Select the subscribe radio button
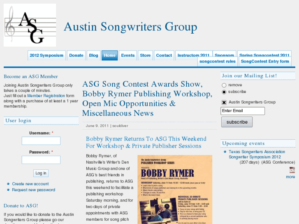299x224 pixels. click(224, 92)
